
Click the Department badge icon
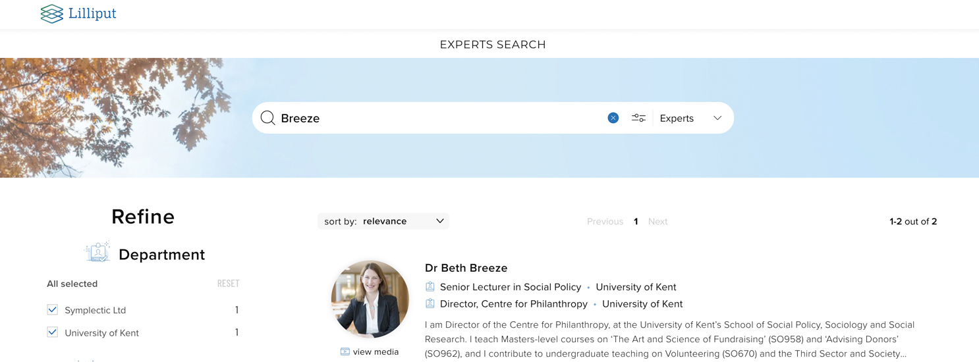98,253
